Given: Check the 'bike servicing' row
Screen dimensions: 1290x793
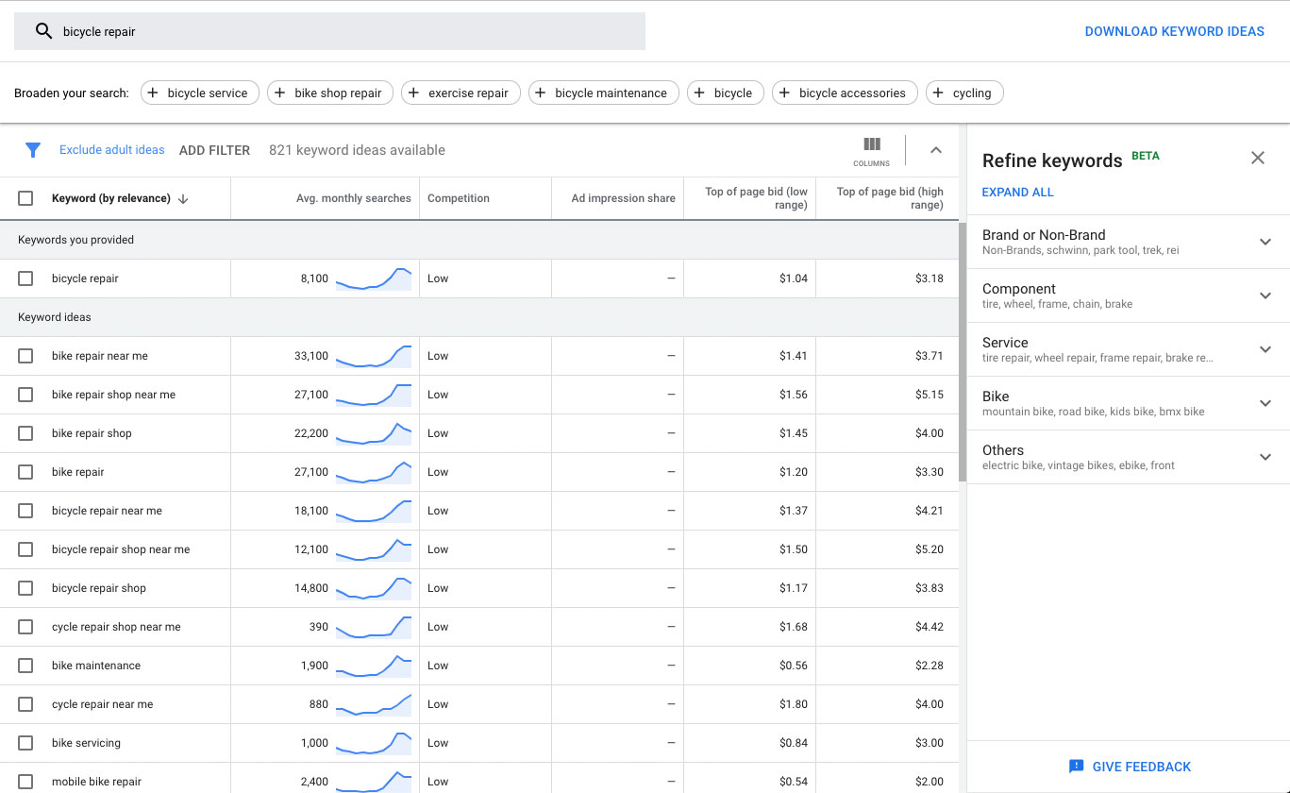Looking at the screenshot, I should tap(25, 743).
